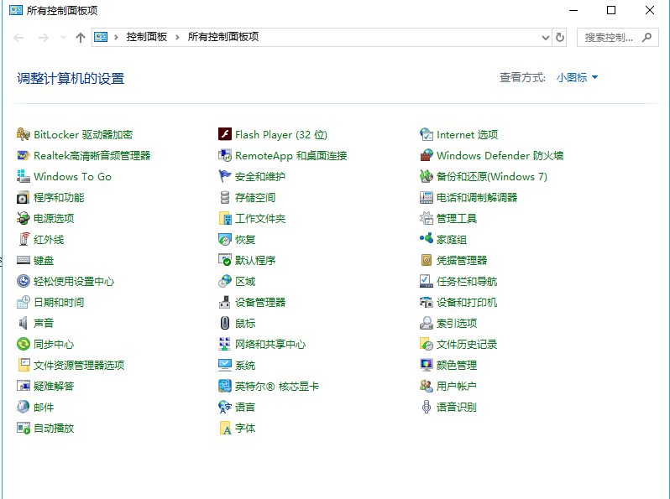670x499 pixels.
Task: Click the 家庭组 icon
Action: [x=426, y=239]
